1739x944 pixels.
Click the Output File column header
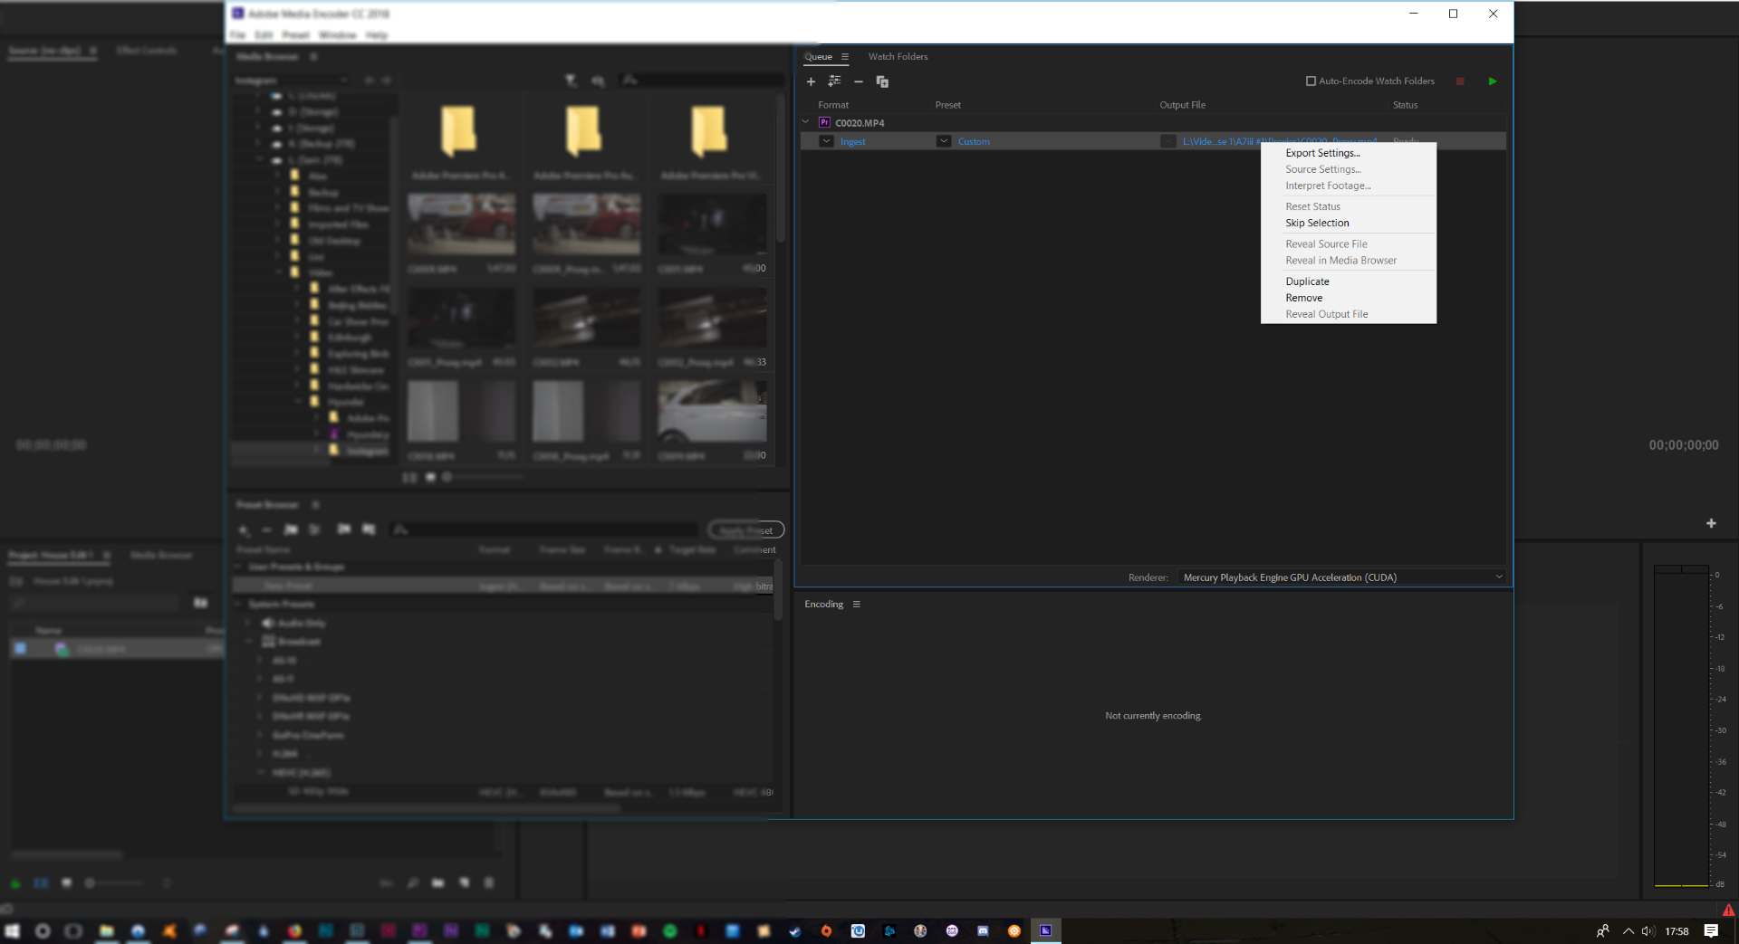pos(1182,105)
